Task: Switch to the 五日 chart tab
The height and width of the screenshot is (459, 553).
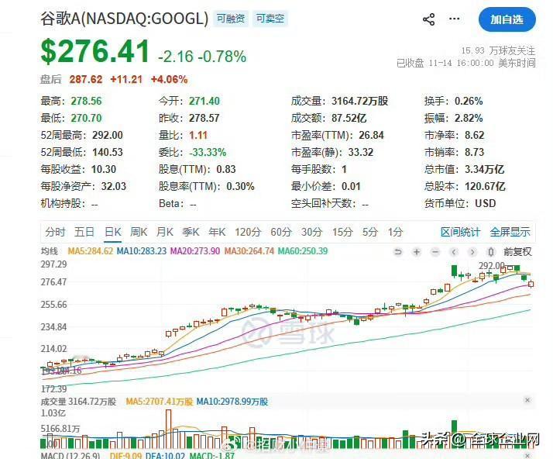Action: tap(84, 232)
